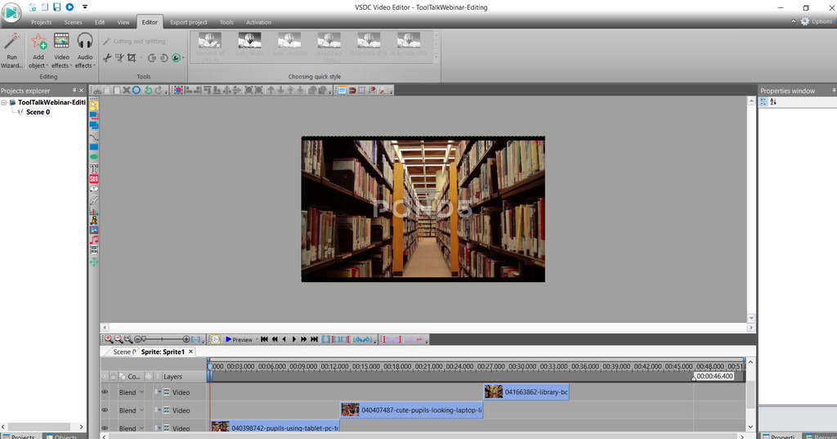Select the tooltip speech bubble tool
The image size is (837, 439).
(94, 189)
